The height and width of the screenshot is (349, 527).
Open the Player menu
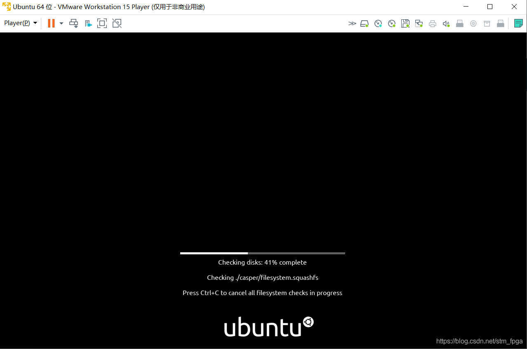pos(16,23)
